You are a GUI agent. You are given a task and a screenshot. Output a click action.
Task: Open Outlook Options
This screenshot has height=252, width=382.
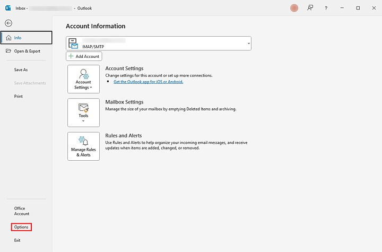coord(21,227)
